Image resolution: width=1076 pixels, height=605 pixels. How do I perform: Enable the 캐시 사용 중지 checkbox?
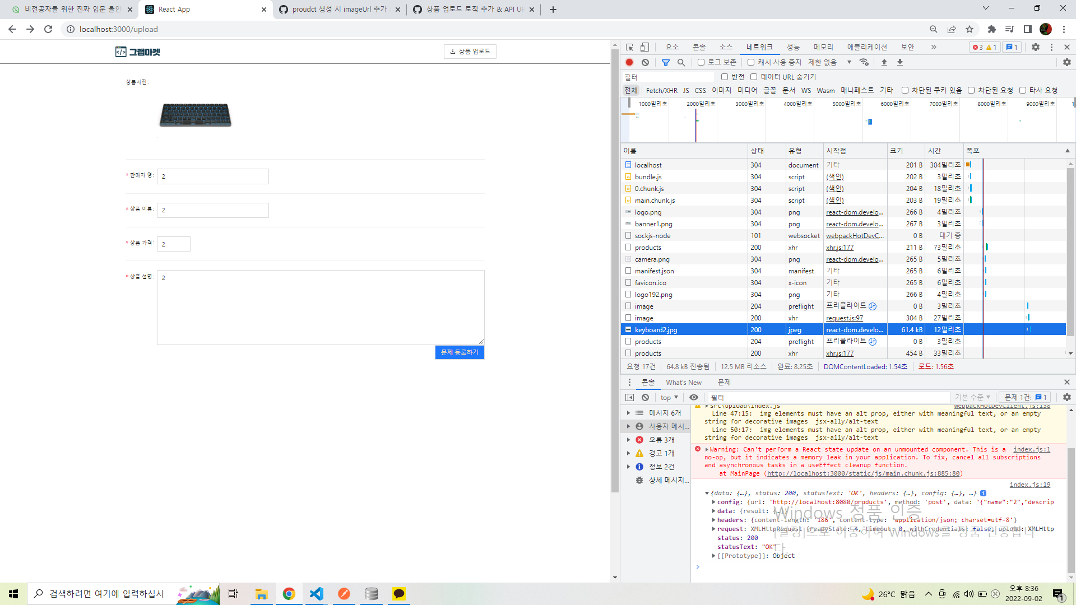[751, 62]
